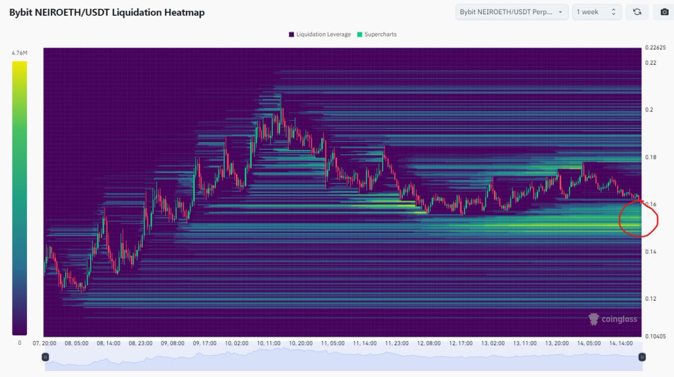Click the 0.12 price axis label

click(x=651, y=298)
